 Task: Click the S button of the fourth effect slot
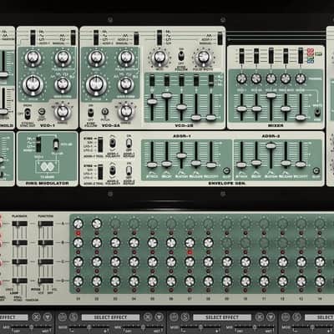pos(296,316)
